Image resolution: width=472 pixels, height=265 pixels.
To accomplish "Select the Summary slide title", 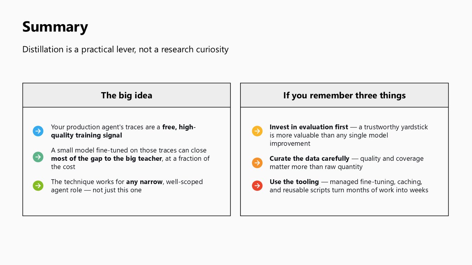I will [x=55, y=27].
